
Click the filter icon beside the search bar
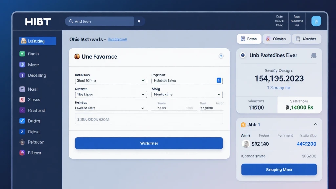(139, 21)
